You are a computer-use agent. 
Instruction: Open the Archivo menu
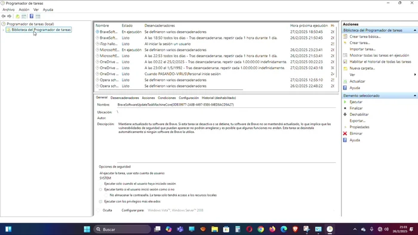(8, 10)
